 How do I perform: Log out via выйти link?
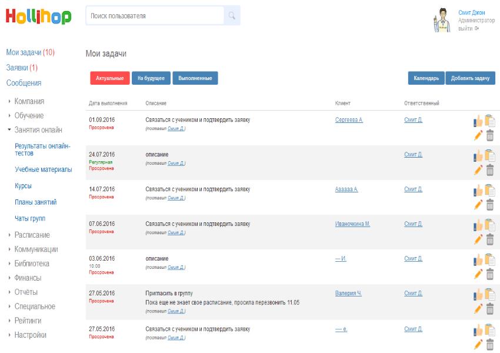(x=468, y=28)
